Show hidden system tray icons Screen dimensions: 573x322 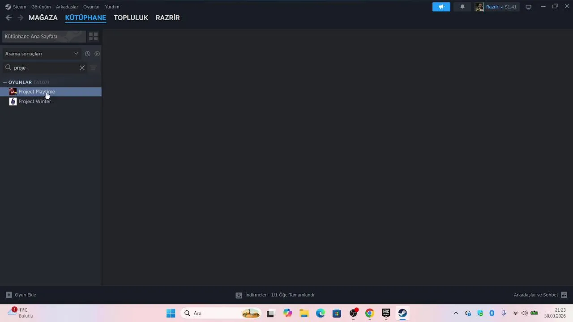(456, 314)
